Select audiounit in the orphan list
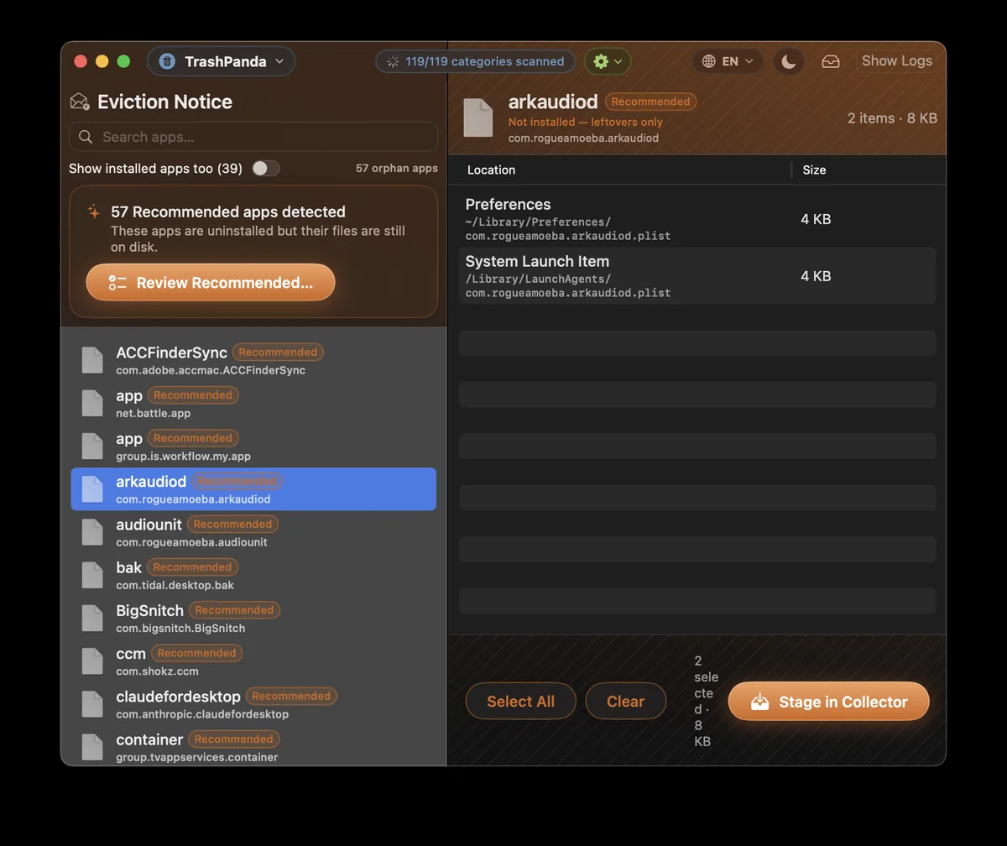The height and width of the screenshot is (846, 1007). click(253, 532)
